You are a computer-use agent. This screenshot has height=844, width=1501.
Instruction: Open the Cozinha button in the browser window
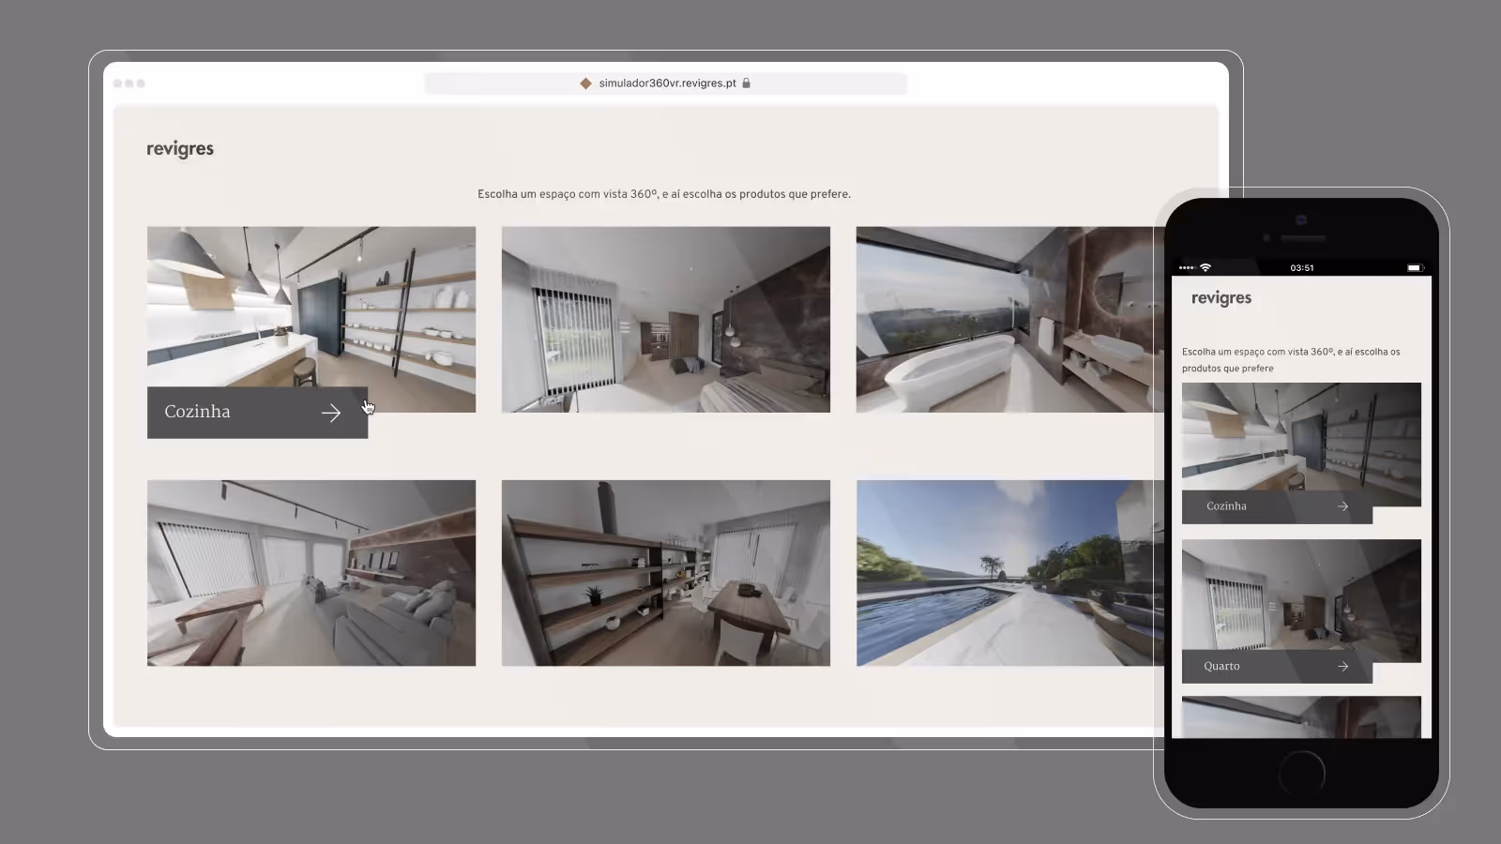pyautogui.click(x=257, y=412)
